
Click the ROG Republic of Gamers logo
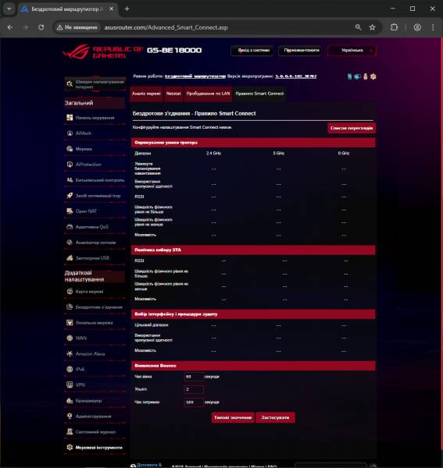[103, 52]
